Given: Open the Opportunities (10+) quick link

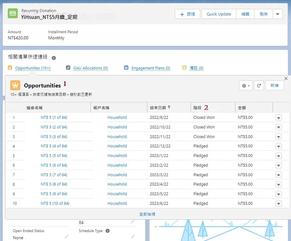Looking at the screenshot, I should (33, 68).
